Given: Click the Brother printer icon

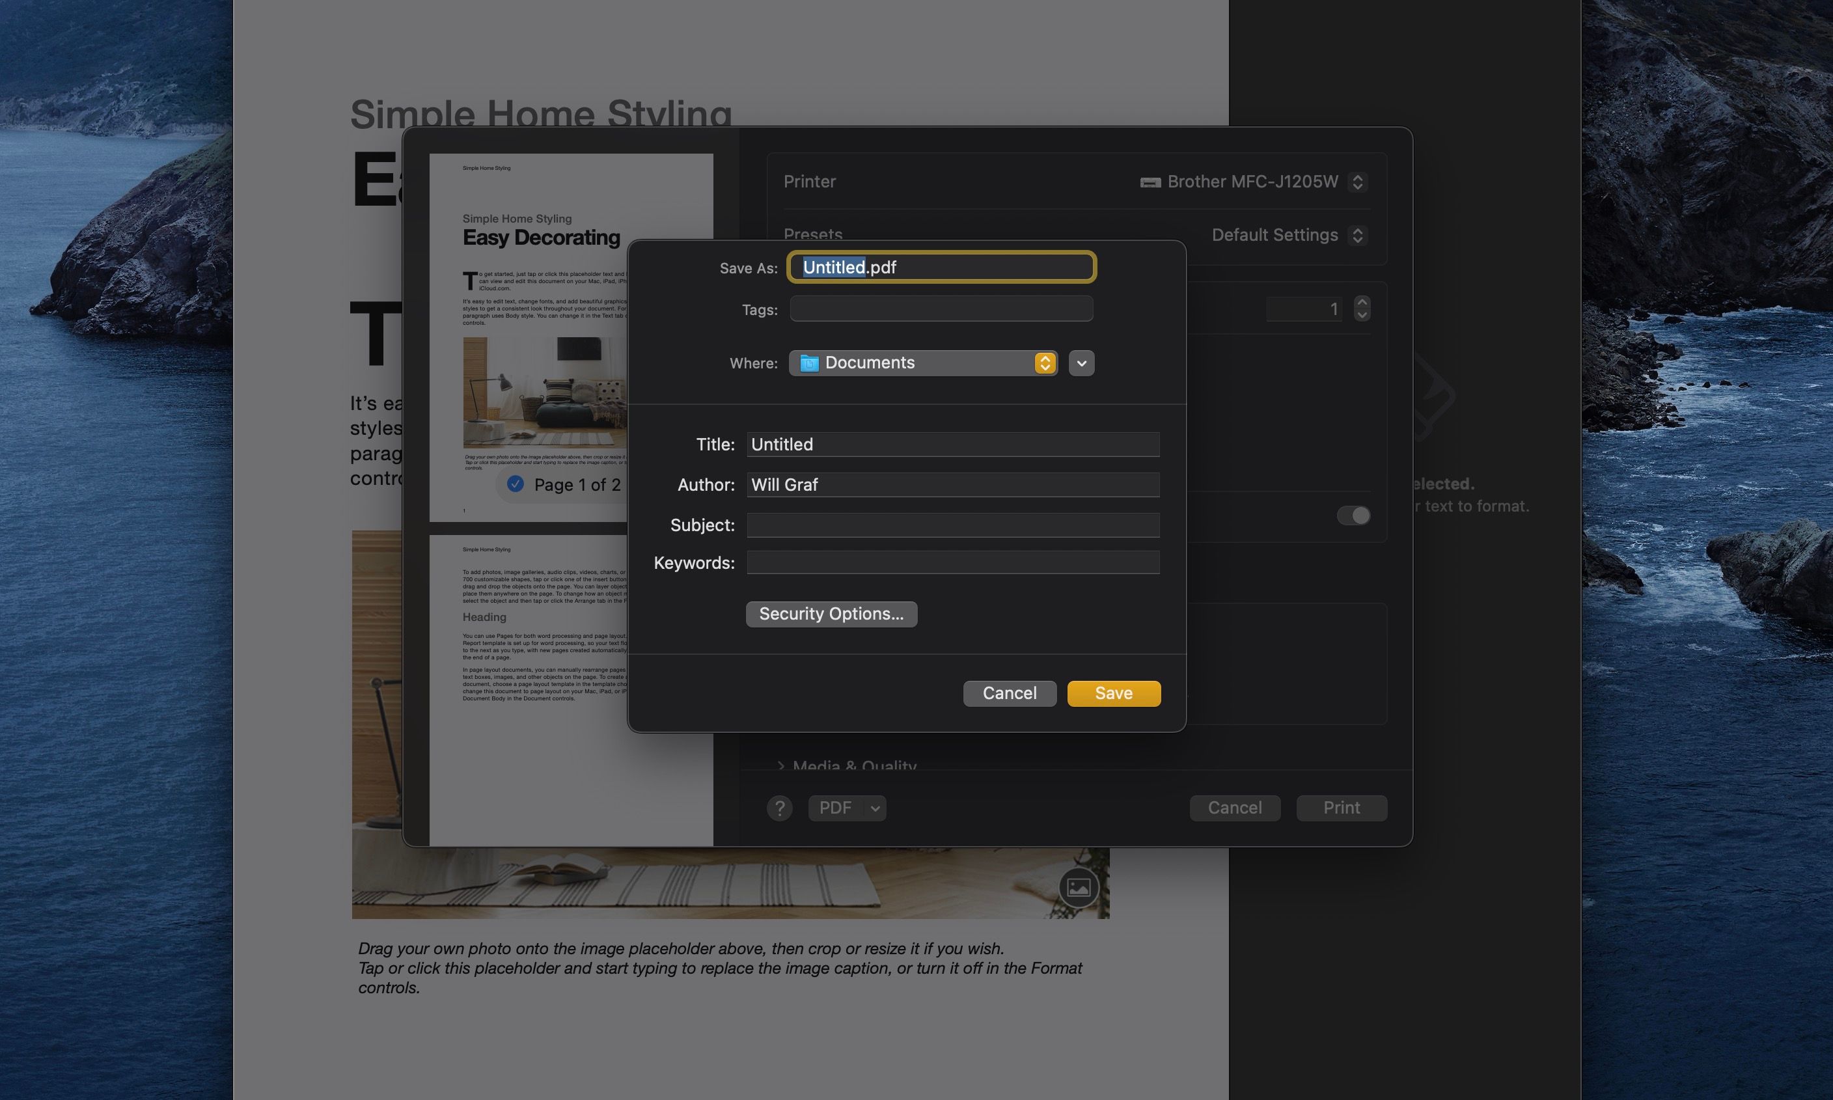Looking at the screenshot, I should (x=1150, y=182).
